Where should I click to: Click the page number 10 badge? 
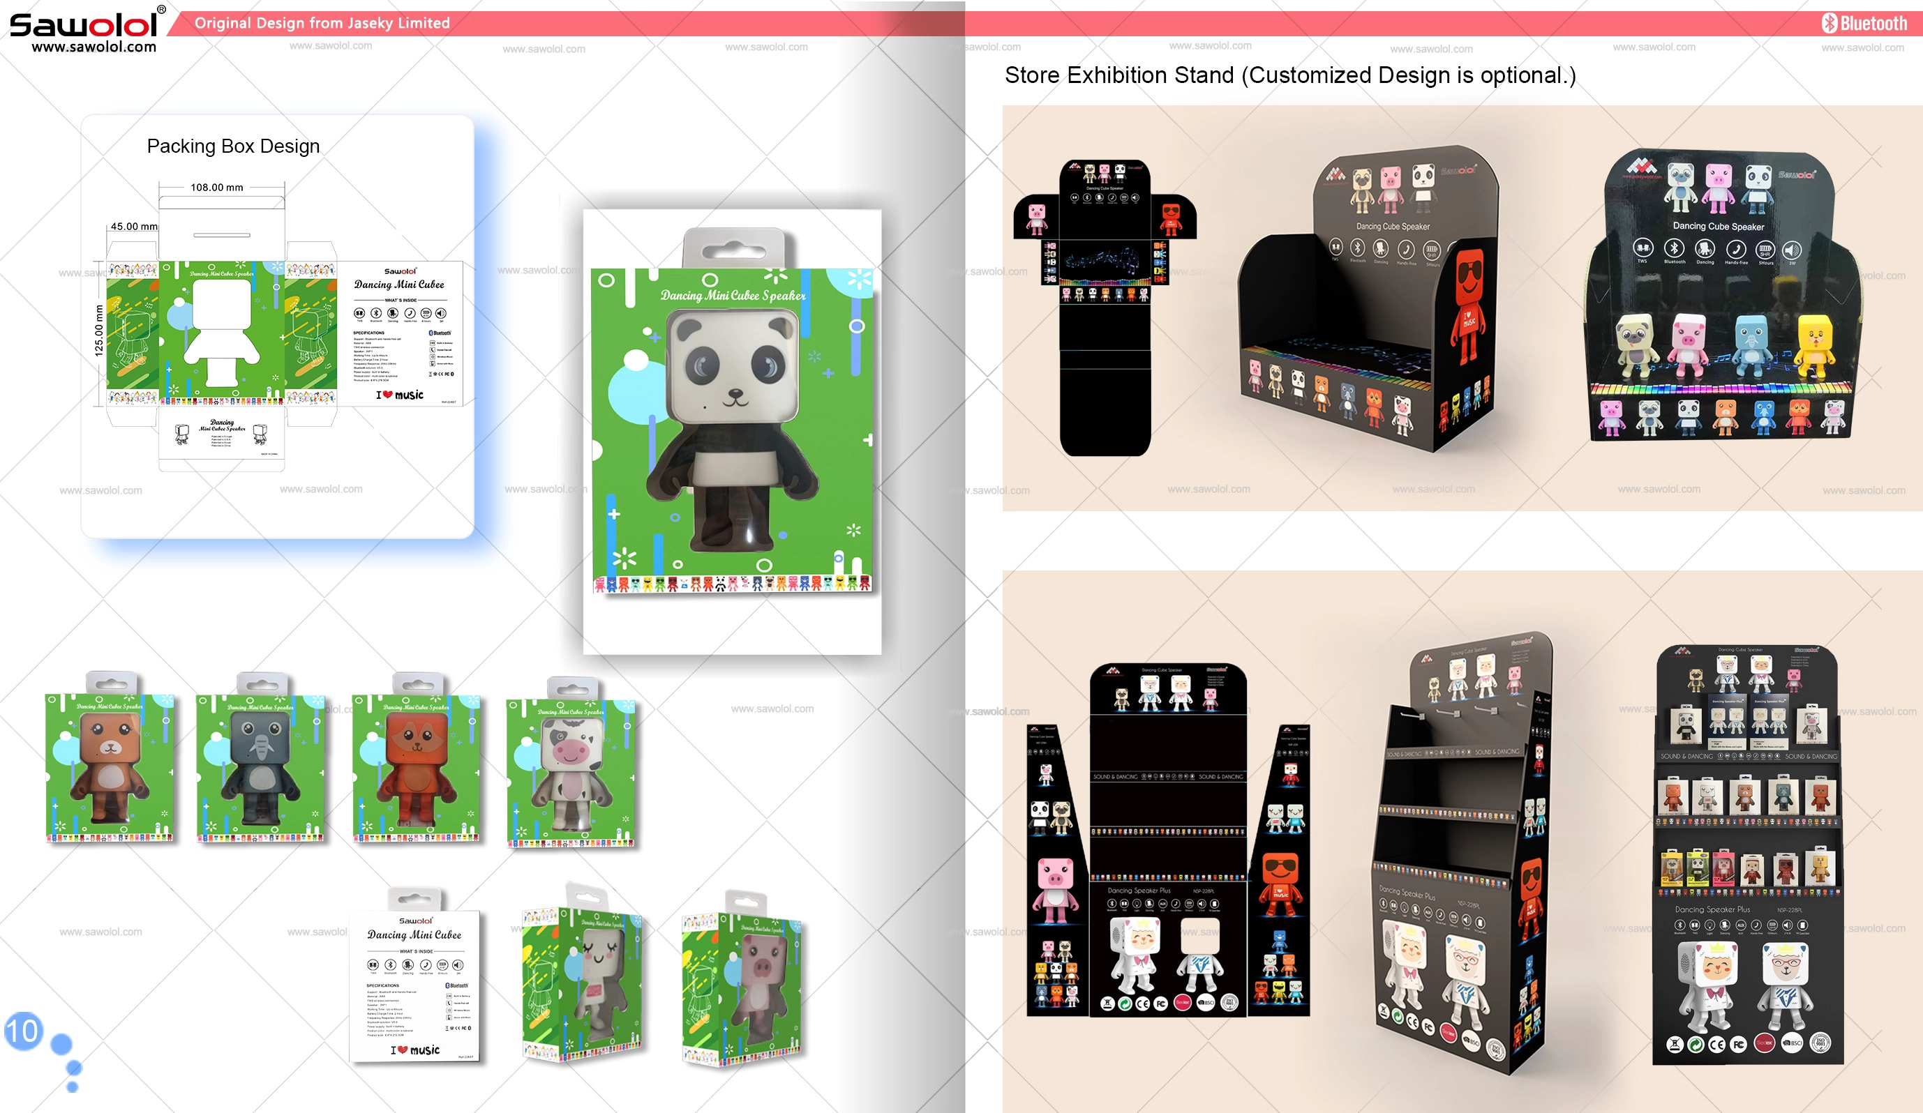23,1031
